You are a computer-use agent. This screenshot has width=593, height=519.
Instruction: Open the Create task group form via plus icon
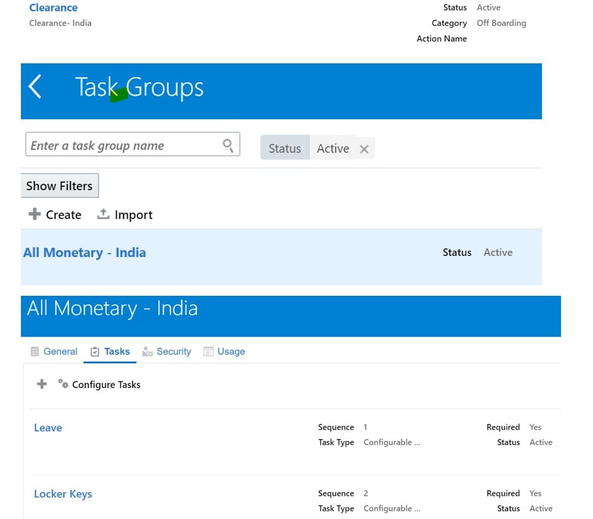point(35,215)
